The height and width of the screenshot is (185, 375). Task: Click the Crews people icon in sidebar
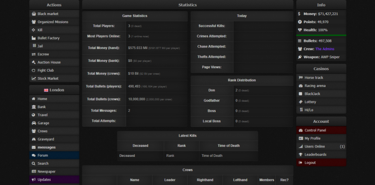click(x=34, y=131)
